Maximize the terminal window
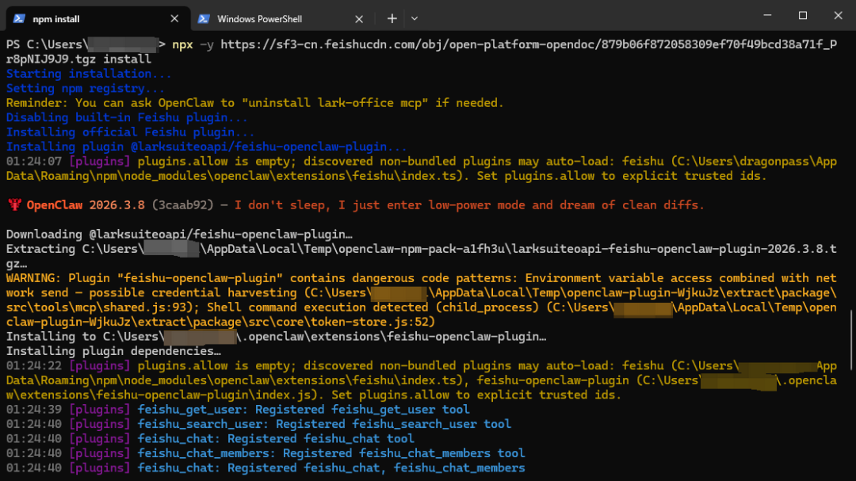 pyautogui.click(x=802, y=15)
